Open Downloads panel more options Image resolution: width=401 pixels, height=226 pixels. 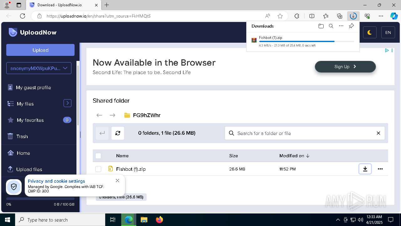tap(341, 26)
